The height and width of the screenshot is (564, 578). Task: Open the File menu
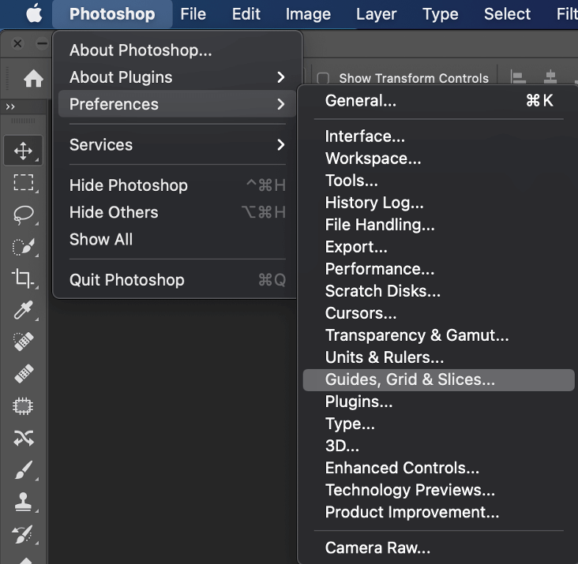(x=193, y=14)
